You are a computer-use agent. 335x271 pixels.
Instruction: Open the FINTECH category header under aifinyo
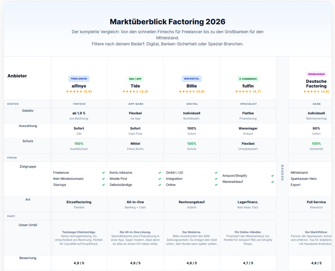(x=79, y=104)
